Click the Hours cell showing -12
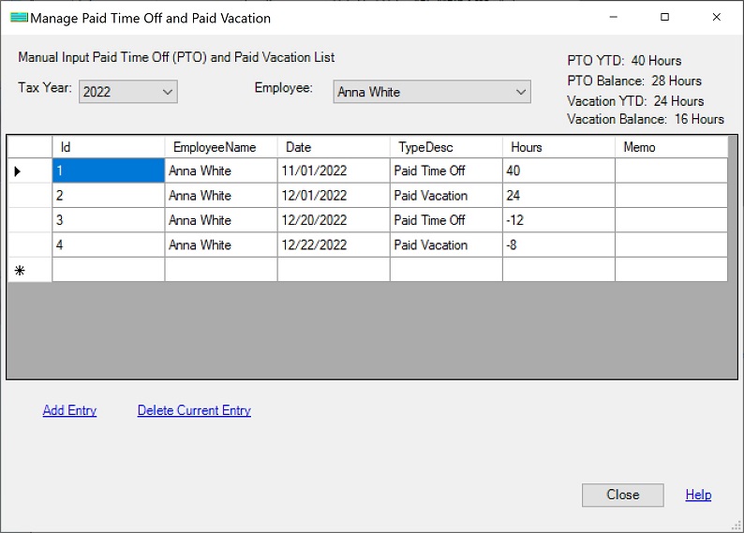Viewport: 744px width, 533px height. coord(558,220)
